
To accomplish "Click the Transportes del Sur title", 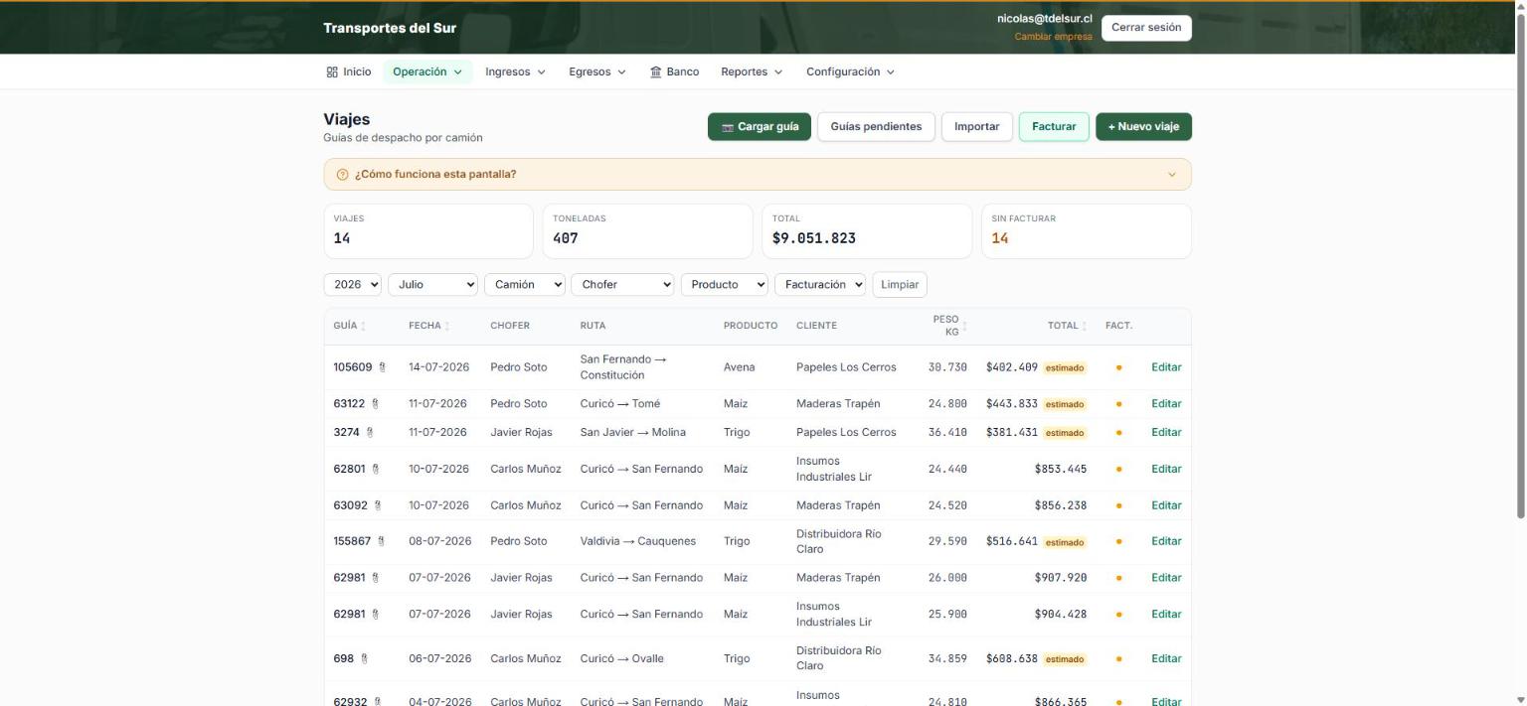I will pos(390,28).
